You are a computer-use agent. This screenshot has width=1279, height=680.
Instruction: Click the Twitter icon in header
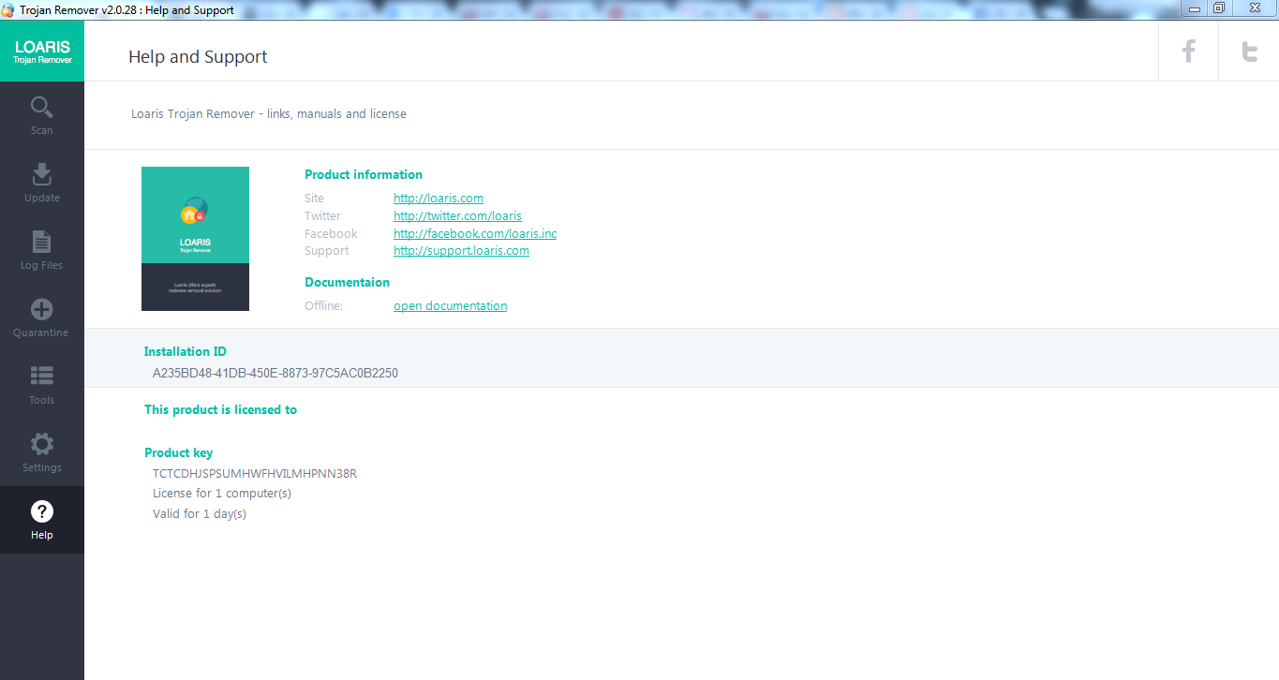(1249, 51)
